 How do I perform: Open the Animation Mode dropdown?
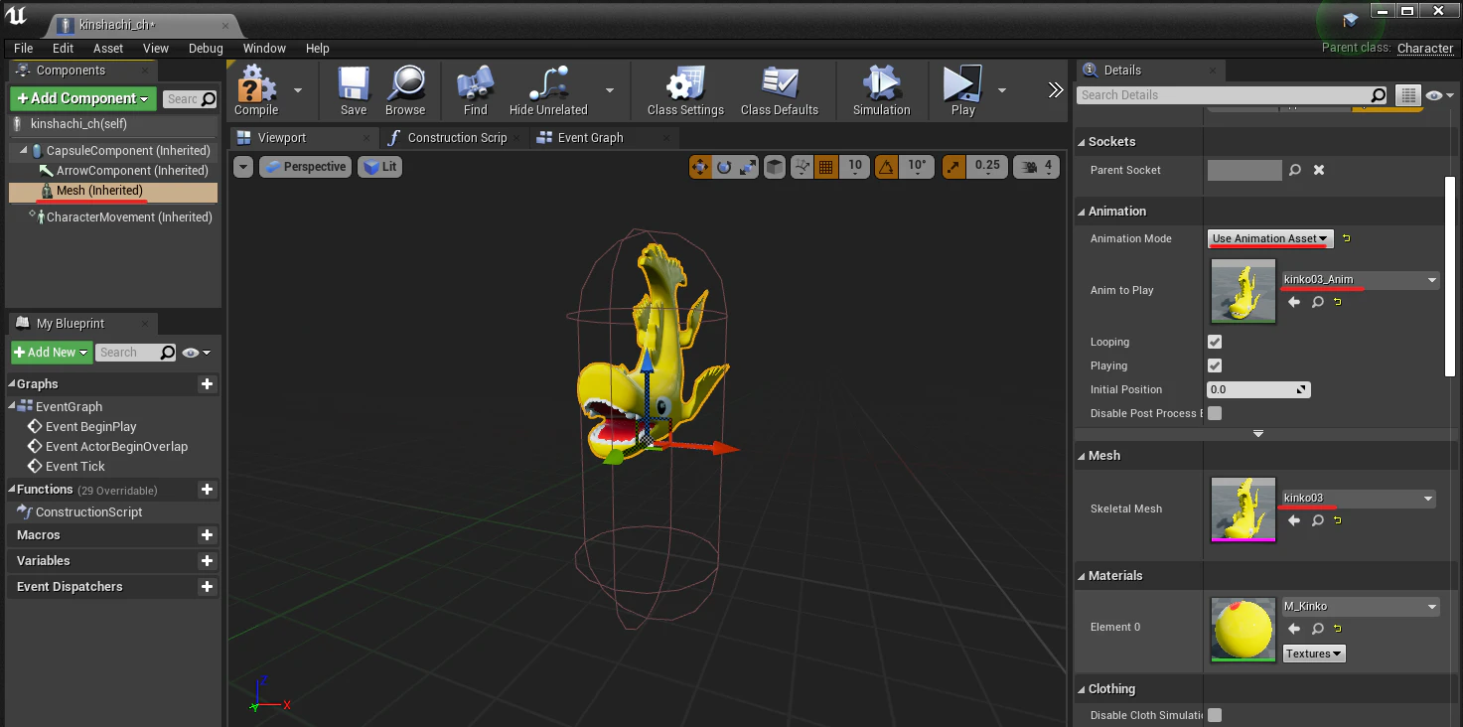click(x=1270, y=238)
